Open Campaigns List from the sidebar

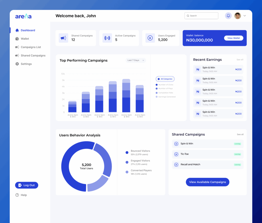click(x=31, y=47)
